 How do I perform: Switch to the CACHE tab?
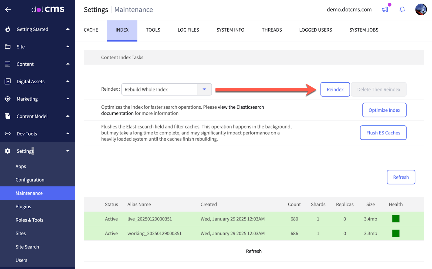coord(91,30)
